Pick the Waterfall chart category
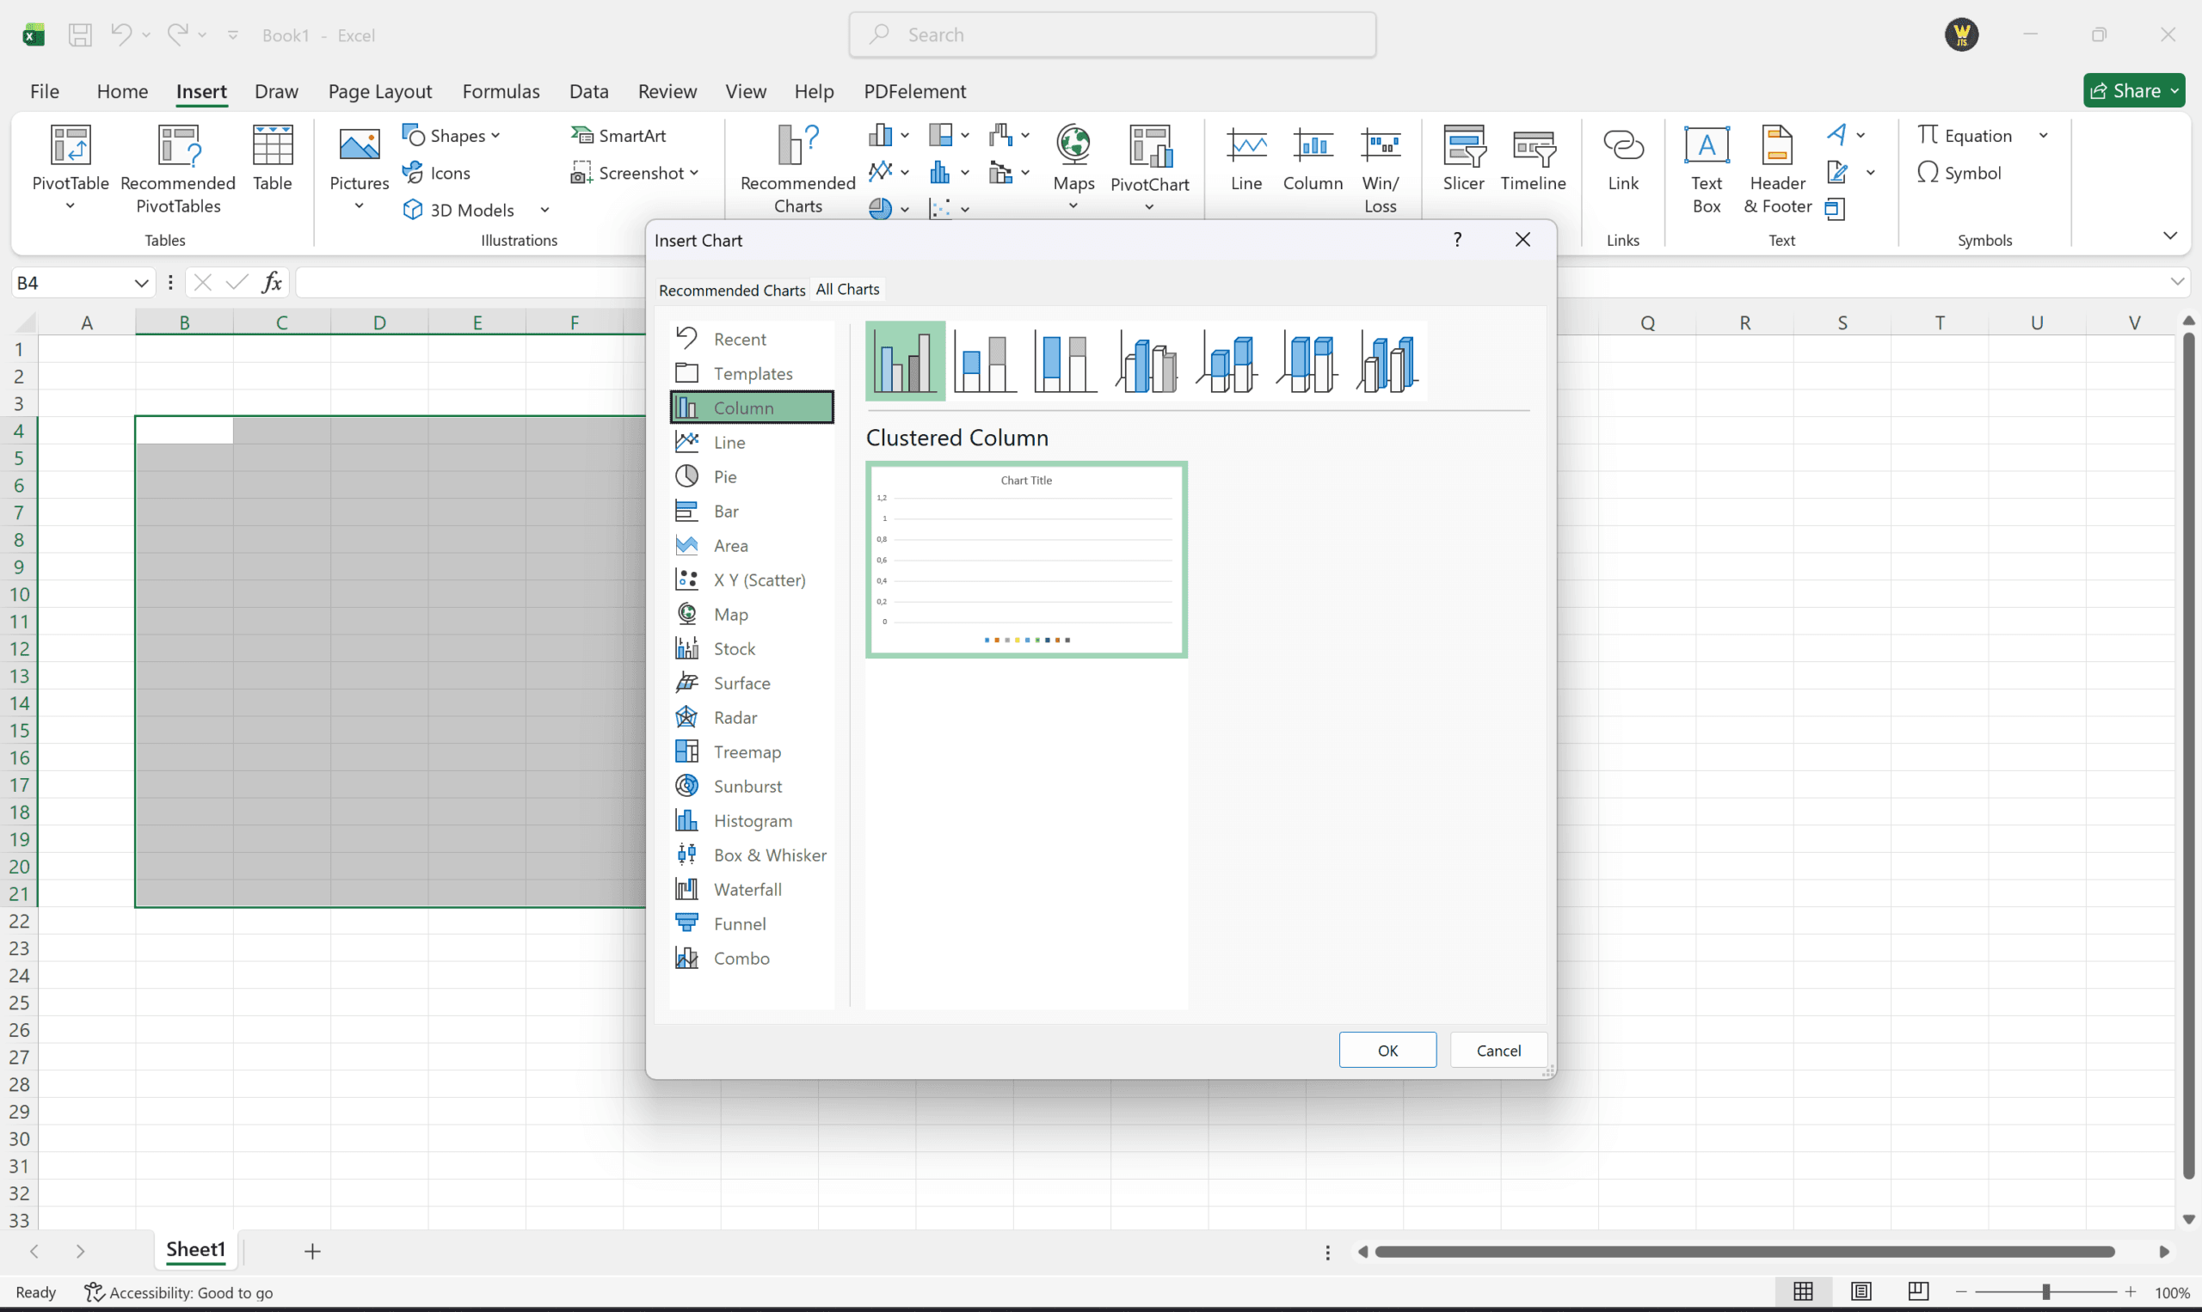 pyautogui.click(x=747, y=889)
